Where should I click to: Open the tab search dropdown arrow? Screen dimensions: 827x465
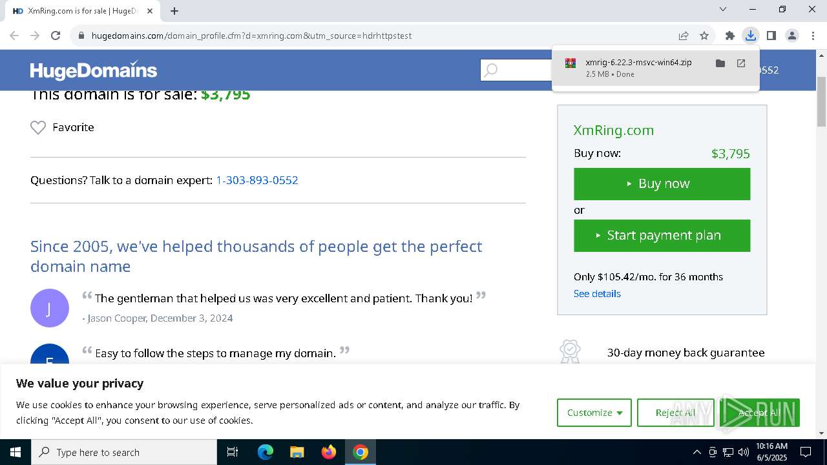pos(723,9)
